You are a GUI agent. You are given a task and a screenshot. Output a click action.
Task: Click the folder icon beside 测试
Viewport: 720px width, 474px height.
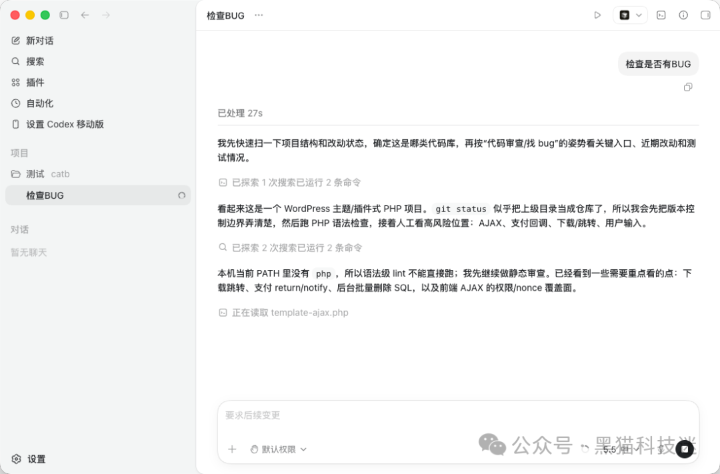click(15, 174)
